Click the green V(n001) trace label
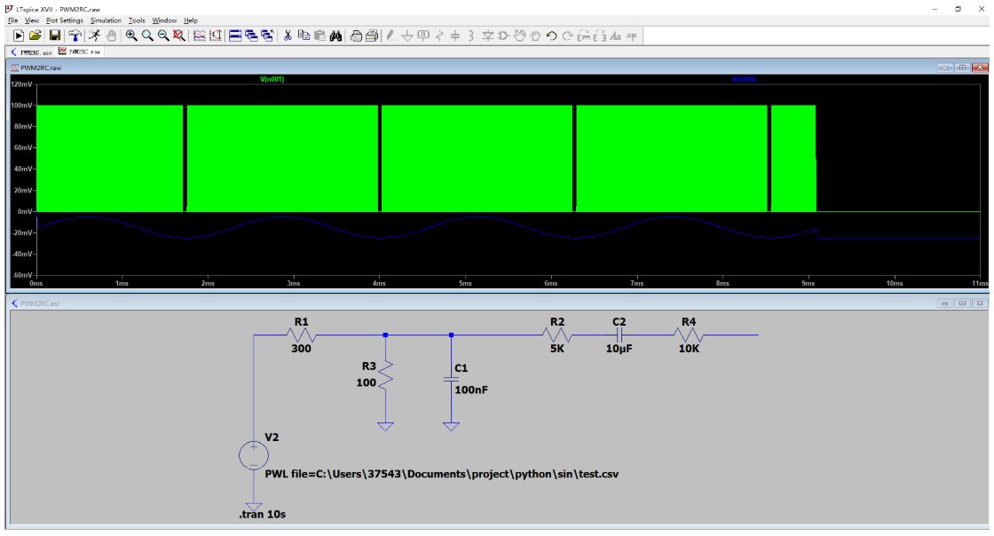 272,79
